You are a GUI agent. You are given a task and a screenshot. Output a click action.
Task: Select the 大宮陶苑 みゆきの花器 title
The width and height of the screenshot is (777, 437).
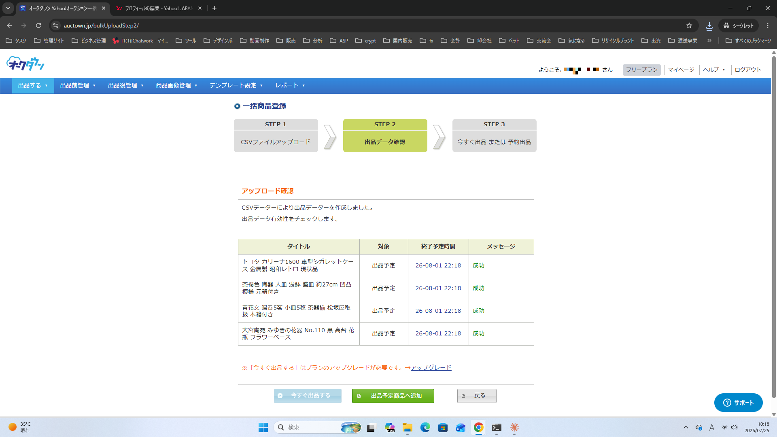click(x=298, y=333)
